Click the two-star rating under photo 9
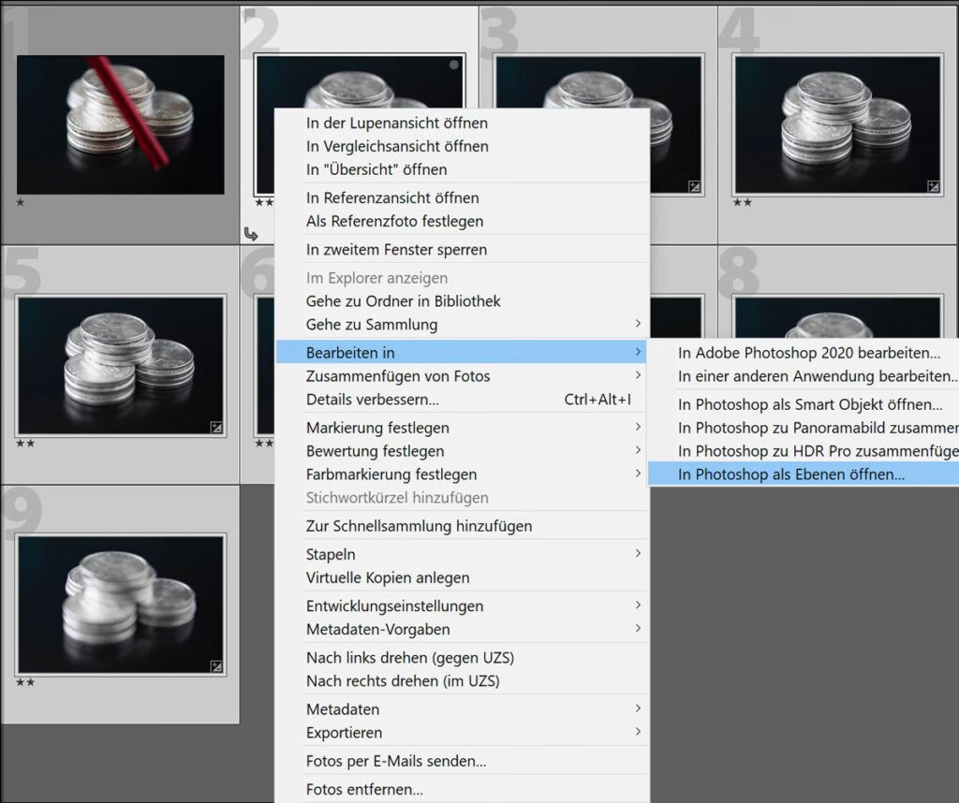The image size is (959, 803). pyautogui.click(x=25, y=683)
